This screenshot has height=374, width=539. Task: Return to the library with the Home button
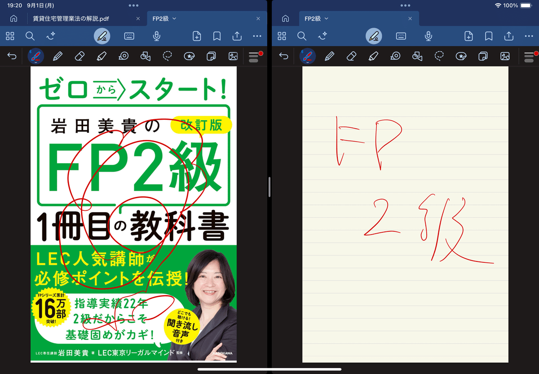click(13, 19)
